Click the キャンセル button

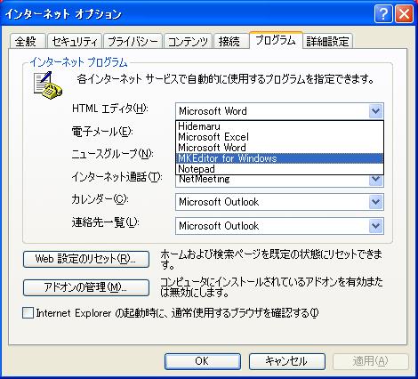(x=287, y=361)
